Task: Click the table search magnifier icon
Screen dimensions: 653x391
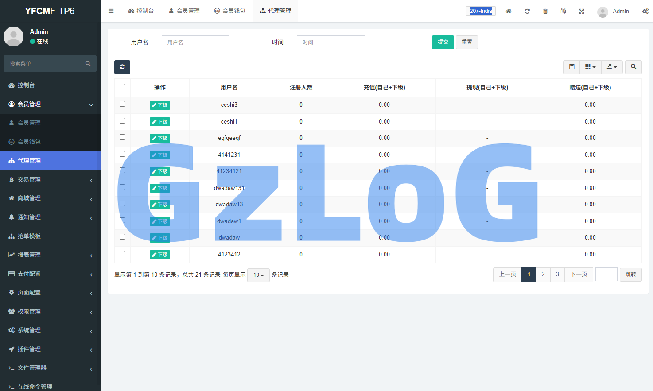Action: (x=633, y=67)
